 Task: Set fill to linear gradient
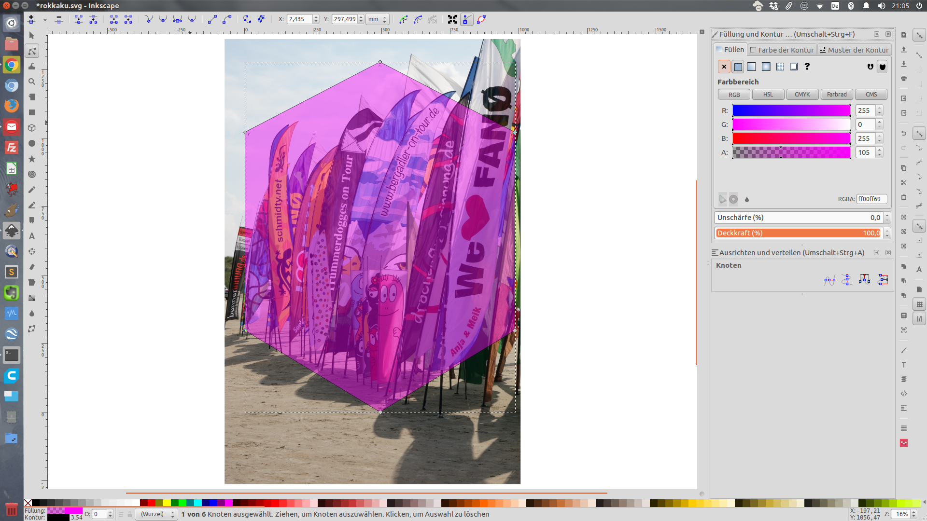point(752,67)
